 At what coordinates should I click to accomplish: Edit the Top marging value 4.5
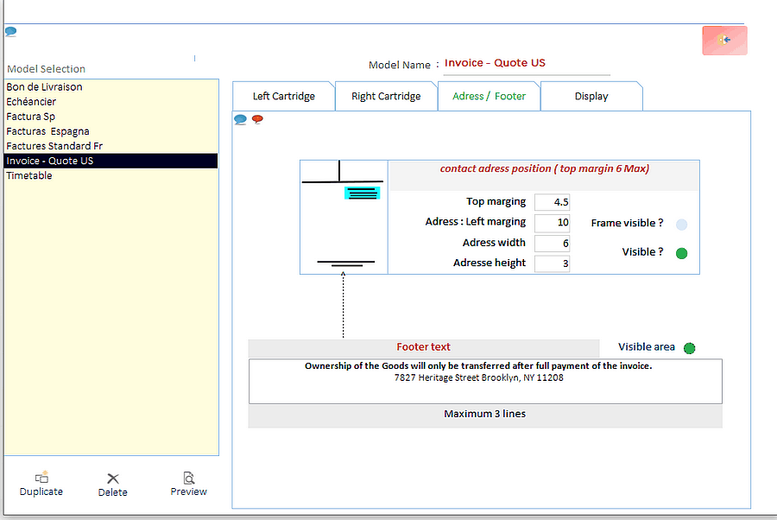[552, 202]
